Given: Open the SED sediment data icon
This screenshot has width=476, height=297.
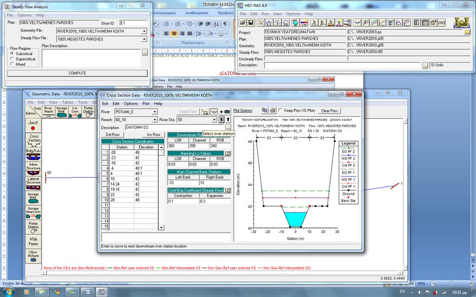Looking at the screenshot, I should pyautogui.click(x=295, y=22).
